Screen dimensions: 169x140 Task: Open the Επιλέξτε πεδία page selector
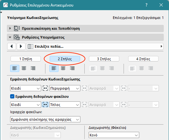(x=95, y=46)
